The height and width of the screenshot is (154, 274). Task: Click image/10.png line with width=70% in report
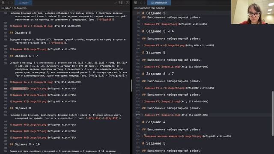coord(46,26)
